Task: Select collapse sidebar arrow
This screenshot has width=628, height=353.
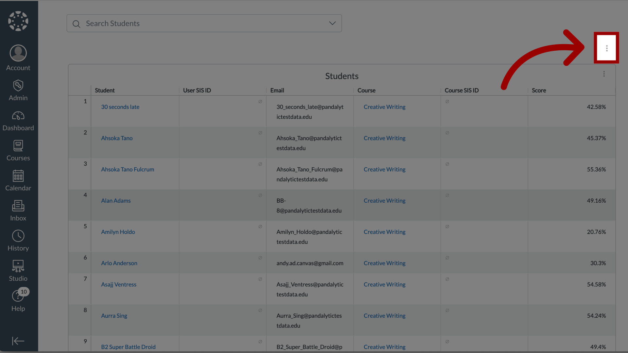Action: [x=18, y=341]
